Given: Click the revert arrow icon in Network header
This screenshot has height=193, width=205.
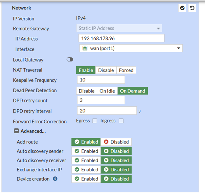Looking at the screenshot, I should pyautogui.click(x=192, y=8).
